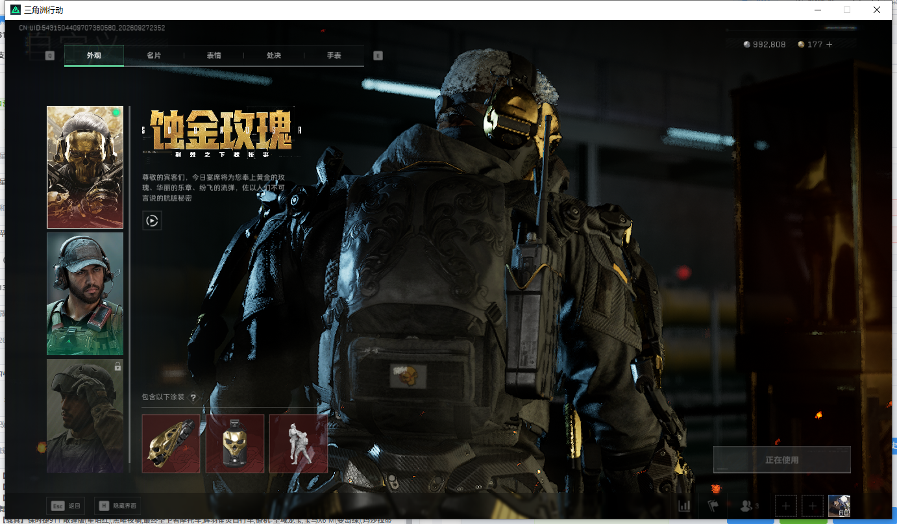Switch to the 手表 tab
This screenshot has width=897, height=524.
click(x=334, y=56)
